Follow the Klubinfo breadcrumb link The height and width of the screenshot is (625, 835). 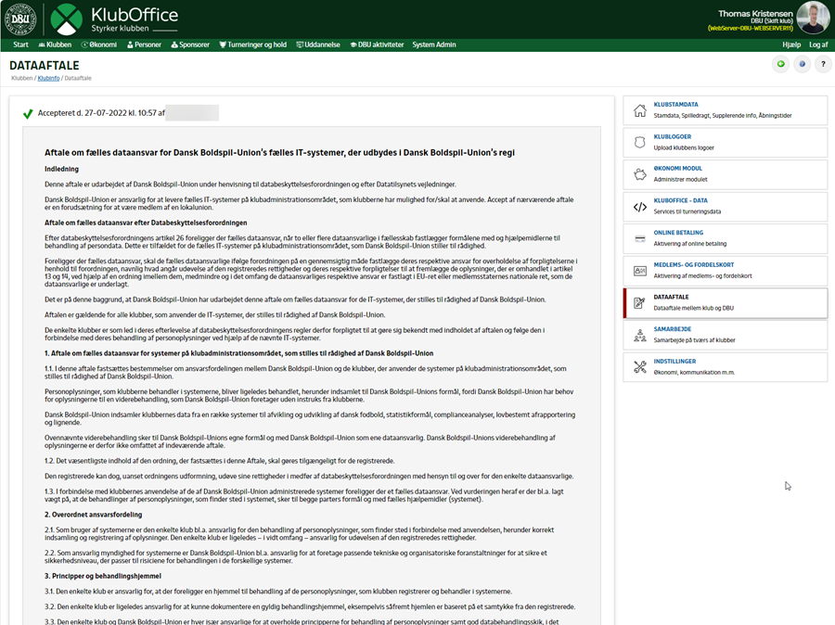48,78
